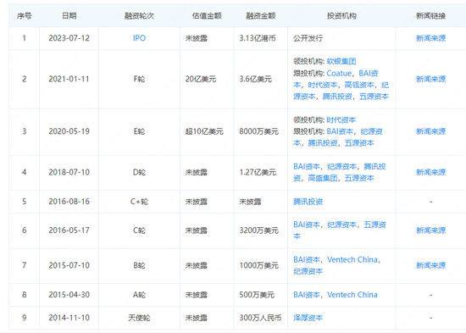Screen dimensions: 466x333
Task: Click 泽厚资本 angel round investor link
Action: point(308,318)
